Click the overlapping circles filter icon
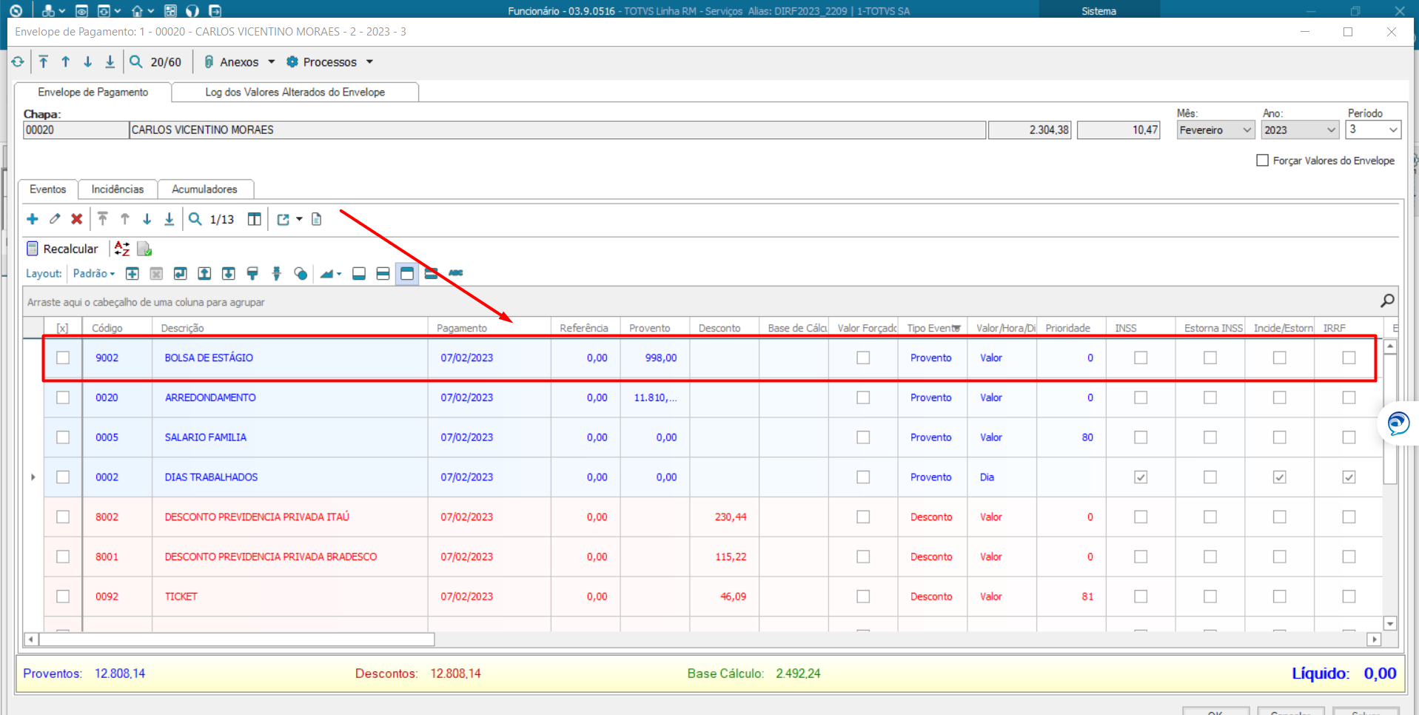The width and height of the screenshot is (1419, 715). click(301, 274)
